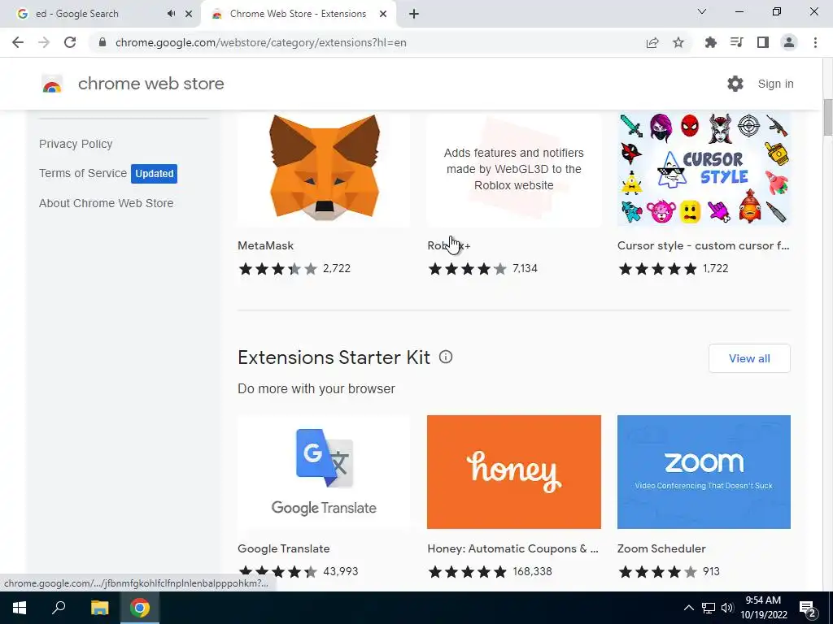Click Zoom Scheduler's 913 rating count
This screenshot has height=624, width=833.
click(711, 571)
